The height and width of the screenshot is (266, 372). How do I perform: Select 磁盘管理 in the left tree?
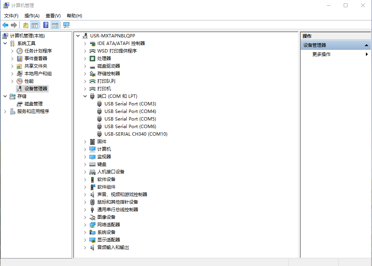34,104
